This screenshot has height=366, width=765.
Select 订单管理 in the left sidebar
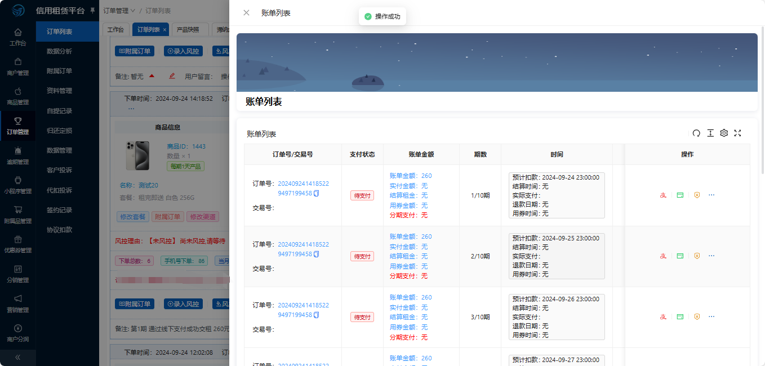[x=18, y=126]
